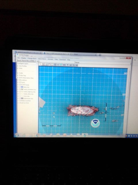The height and width of the screenshot is (185, 138).
Task: Open the Change Basin menu
Action: (x=32, y=58)
